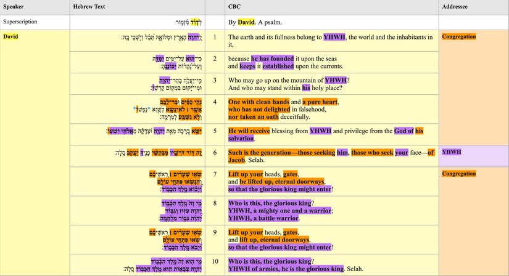Click yellow-highlighted "David" in the superscription translation
509x276 pixels.
click(x=246, y=22)
